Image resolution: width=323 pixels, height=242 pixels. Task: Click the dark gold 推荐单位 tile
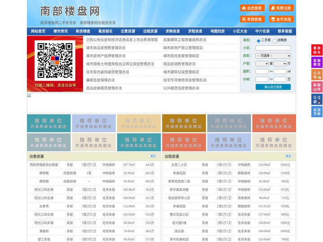[184, 123]
